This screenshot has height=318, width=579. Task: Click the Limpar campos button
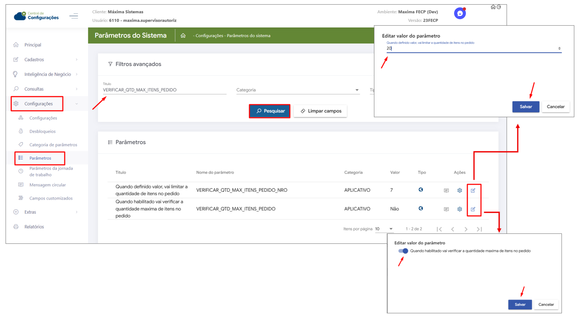pos(320,111)
